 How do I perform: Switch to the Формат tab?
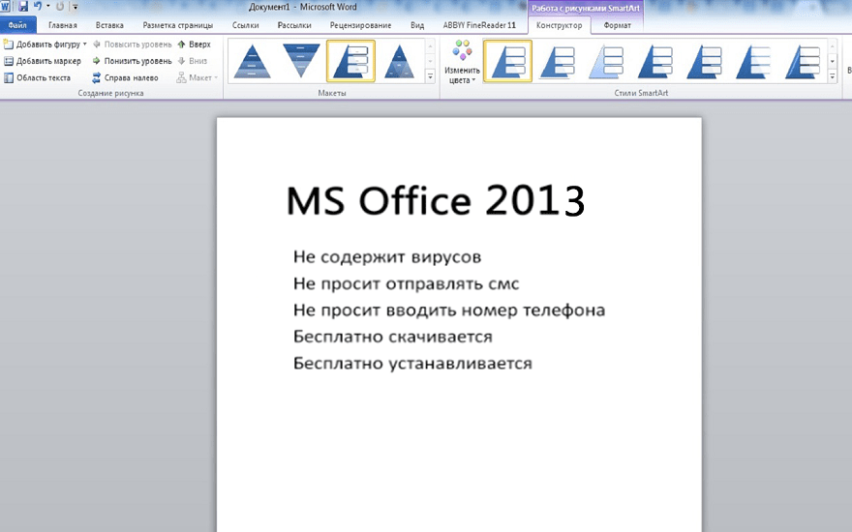618,25
